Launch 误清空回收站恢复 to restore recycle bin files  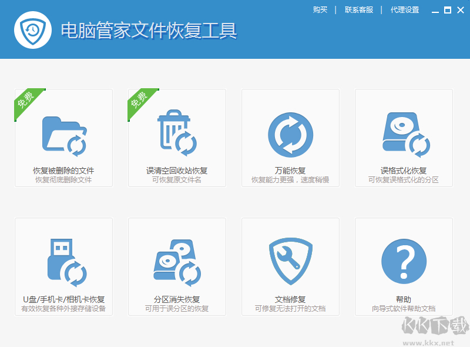click(x=176, y=135)
